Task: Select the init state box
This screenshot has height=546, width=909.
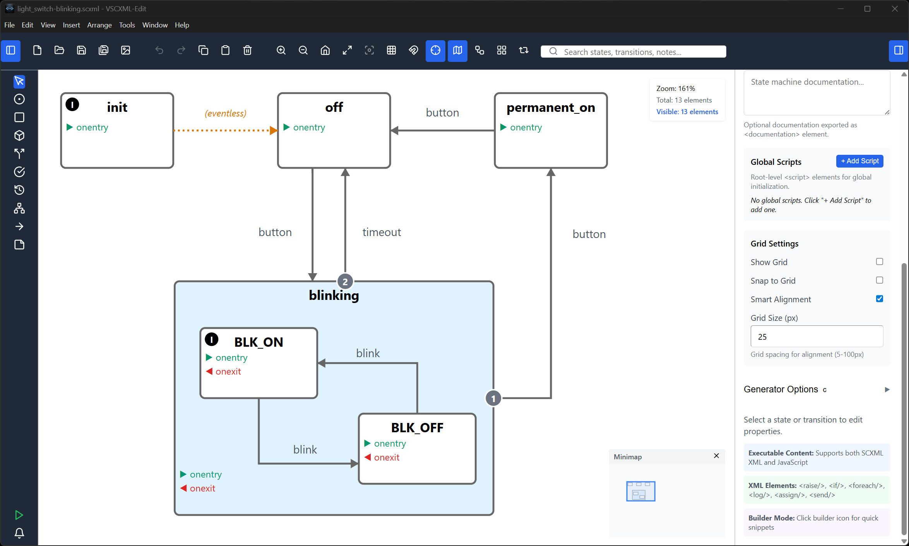Action: (117, 130)
